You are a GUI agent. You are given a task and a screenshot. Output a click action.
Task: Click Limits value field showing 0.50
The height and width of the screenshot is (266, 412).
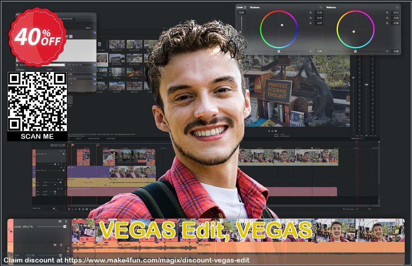(242, 13)
